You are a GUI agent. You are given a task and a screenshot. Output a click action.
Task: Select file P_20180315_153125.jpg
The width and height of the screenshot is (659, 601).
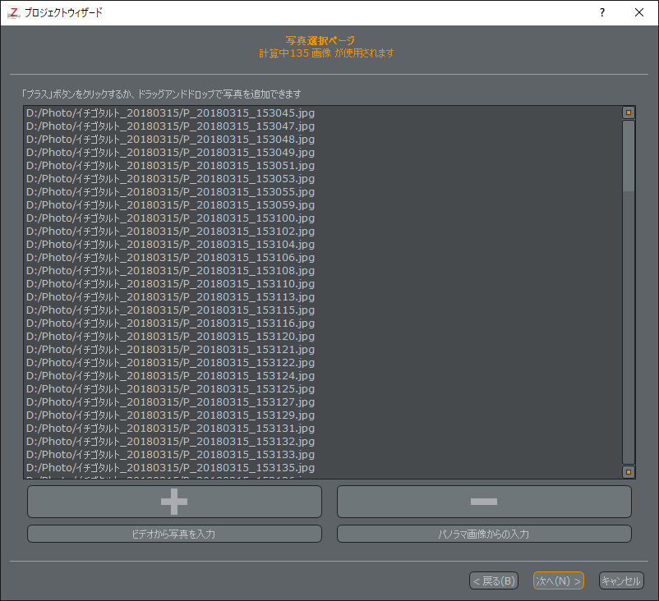coord(323,389)
